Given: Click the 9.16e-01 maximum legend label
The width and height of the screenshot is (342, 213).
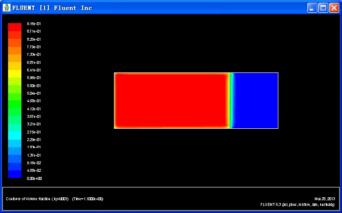Looking at the screenshot, I should [x=34, y=24].
